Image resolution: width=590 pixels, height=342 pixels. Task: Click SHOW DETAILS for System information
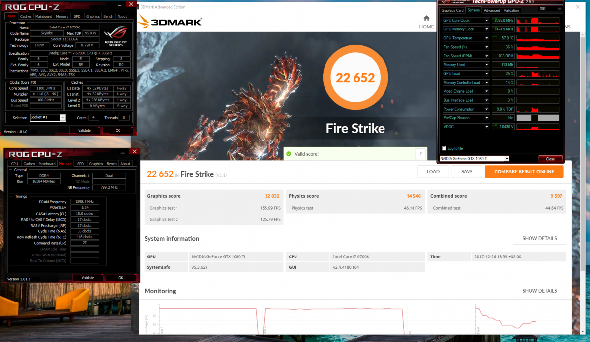[539, 238]
